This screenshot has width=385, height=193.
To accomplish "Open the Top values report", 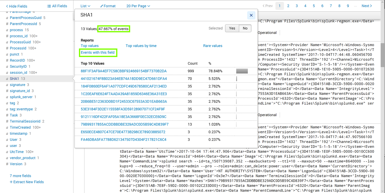I will [90, 46].
